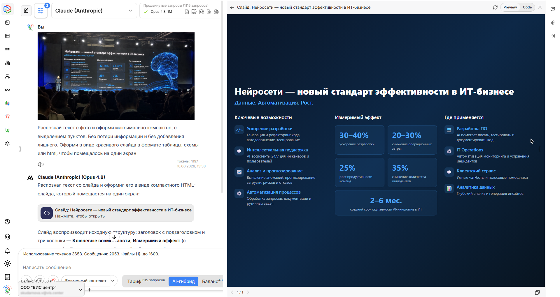Open the Claude (Anthropic) model dropdown
This screenshot has height=297, width=560.
(x=94, y=11)
